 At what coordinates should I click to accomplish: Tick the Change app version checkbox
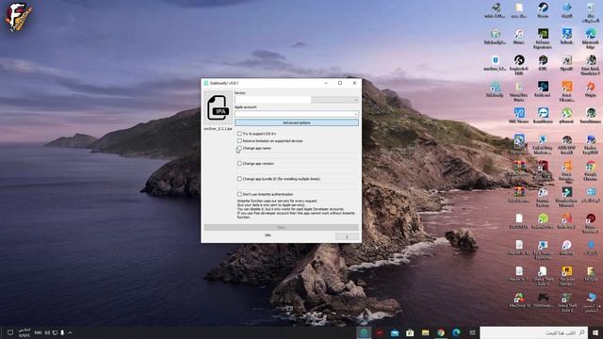(x=239, y=163)
